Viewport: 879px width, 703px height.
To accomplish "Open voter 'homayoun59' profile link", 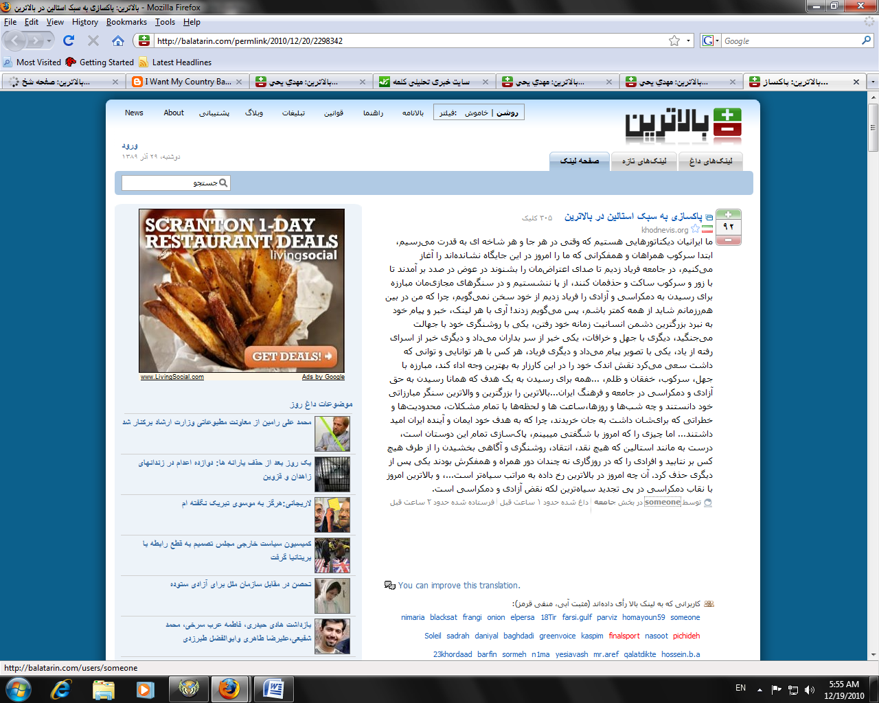I will (643, 617).
